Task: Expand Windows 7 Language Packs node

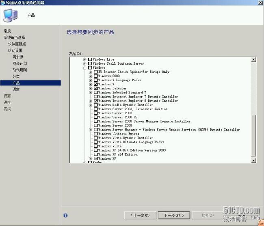Action: 91,80
